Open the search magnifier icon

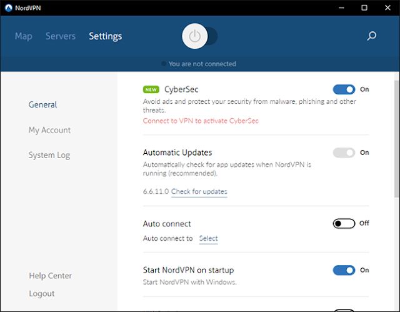click(371, 36)
